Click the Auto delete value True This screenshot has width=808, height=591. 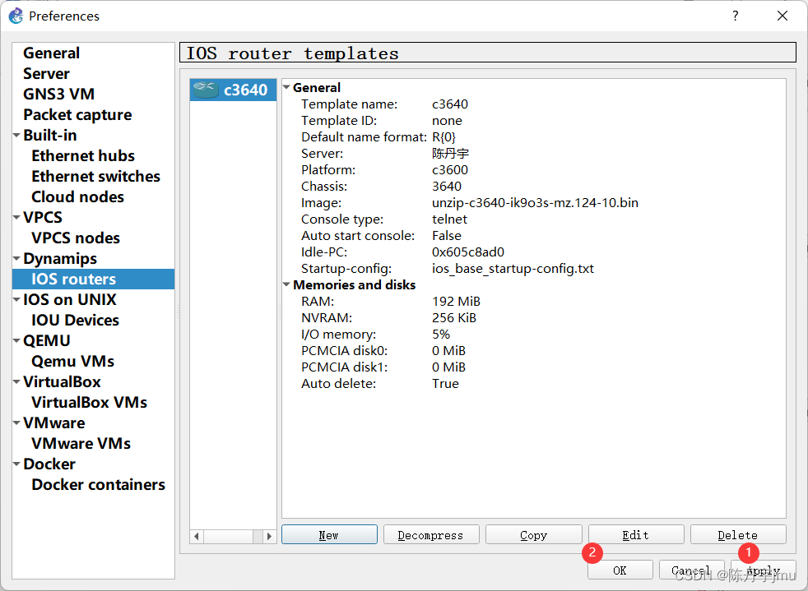click(x=445, y=384)
